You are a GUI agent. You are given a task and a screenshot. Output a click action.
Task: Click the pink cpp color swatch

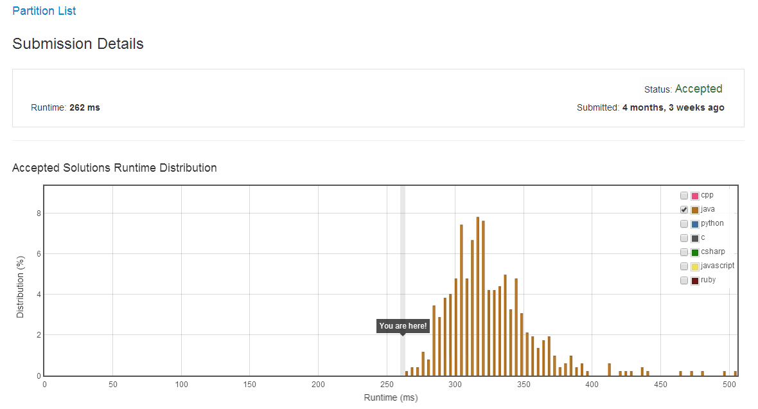click(x=695, y=196)
